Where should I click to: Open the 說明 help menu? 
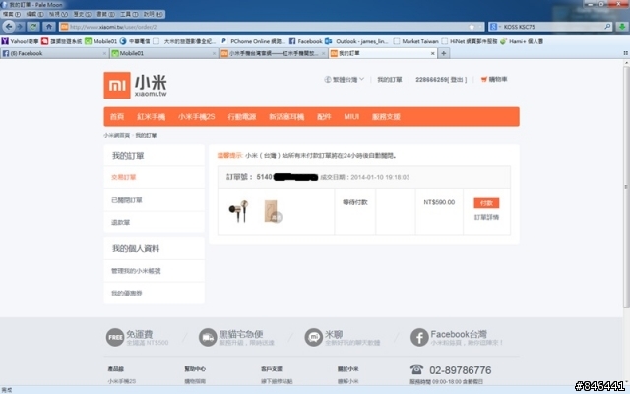(x=154, y=14)
